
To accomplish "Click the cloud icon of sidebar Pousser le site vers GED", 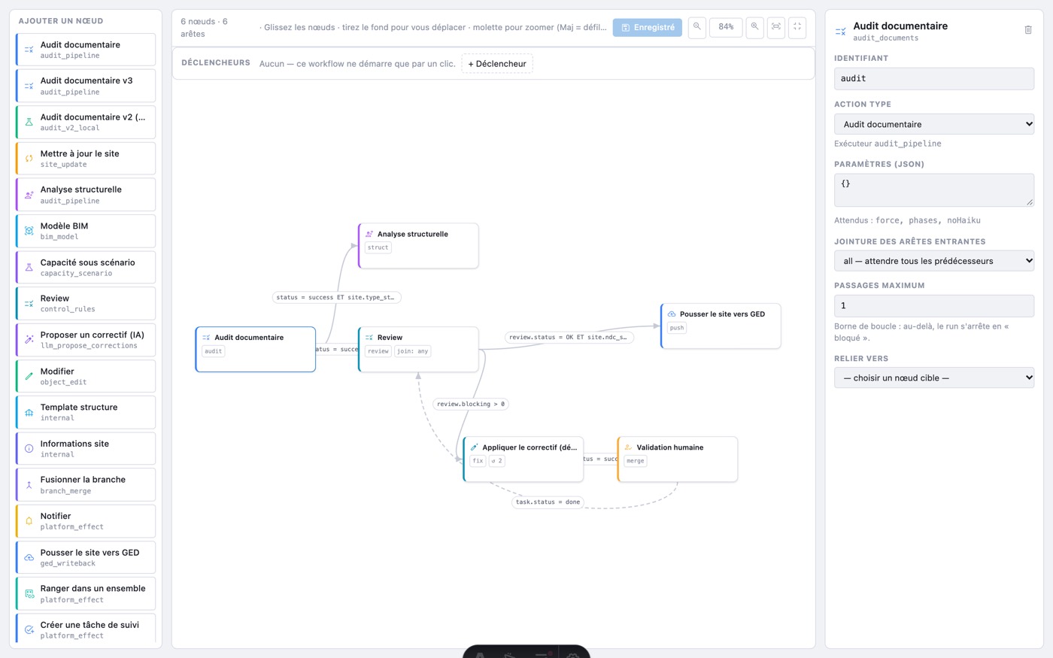I will [x=29, y=557].
